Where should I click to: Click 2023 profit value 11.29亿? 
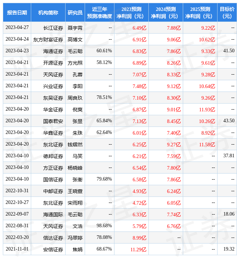[x=138, y=250]
